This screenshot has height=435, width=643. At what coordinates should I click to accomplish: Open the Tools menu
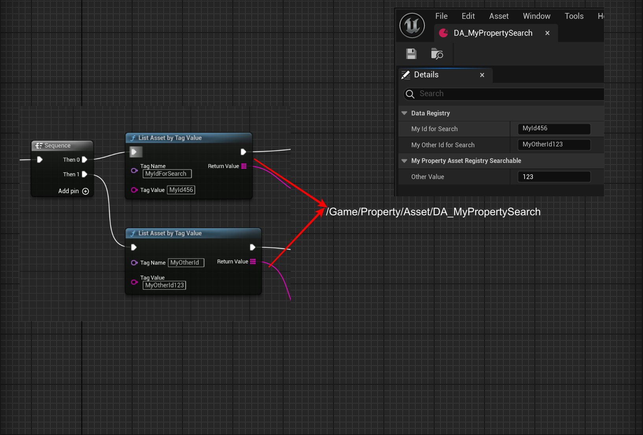coord(574,16)
